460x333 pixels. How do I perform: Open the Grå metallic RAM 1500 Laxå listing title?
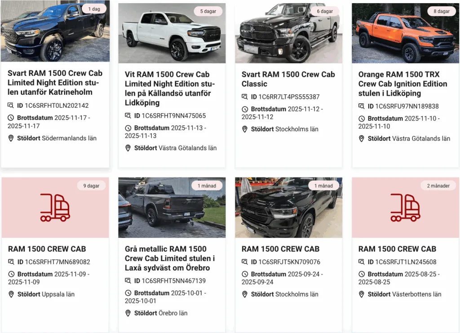click(x=169, y=258)
